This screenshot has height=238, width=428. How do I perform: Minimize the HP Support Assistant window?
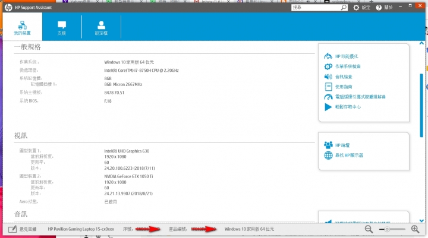click(x=400, y=7)
